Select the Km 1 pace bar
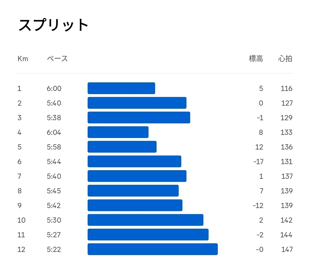Viewport: 310px width, 272px height. 121,88
